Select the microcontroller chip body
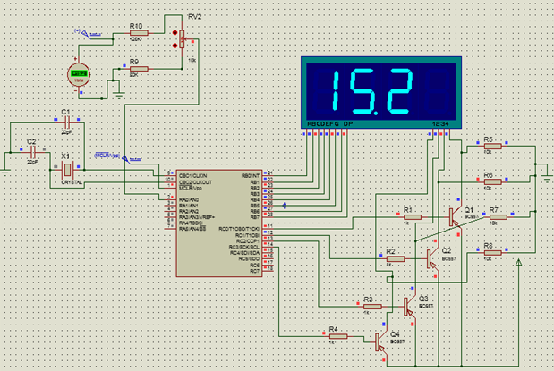 coord(219,223)
